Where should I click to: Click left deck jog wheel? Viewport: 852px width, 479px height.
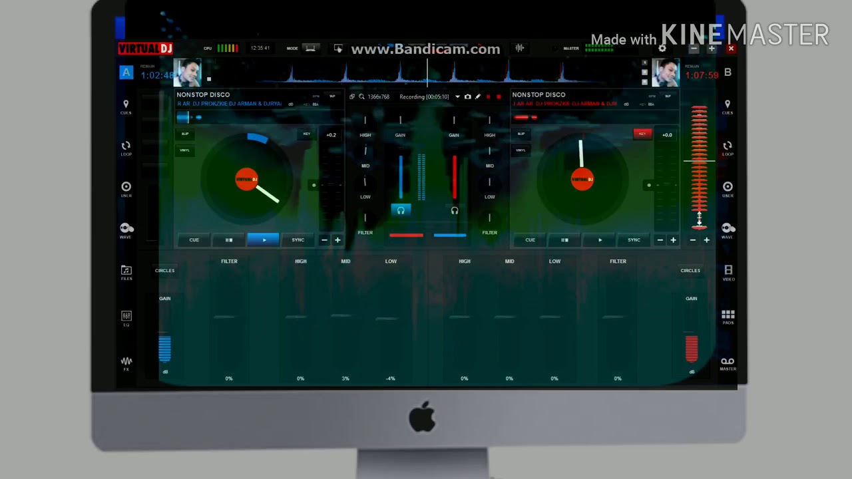(247, 180)
